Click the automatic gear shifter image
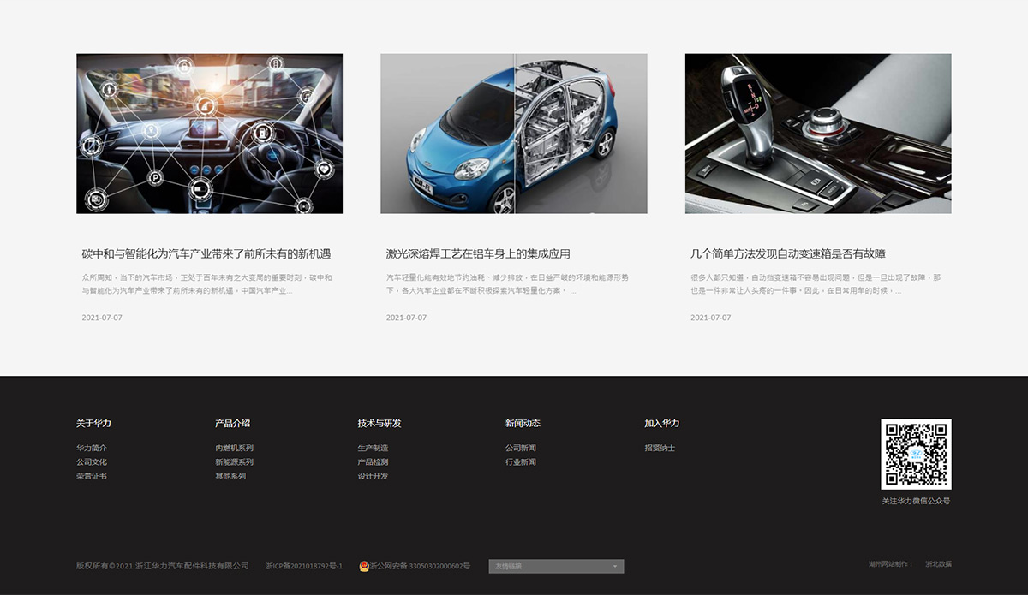1028x595 pixels. 818,134
